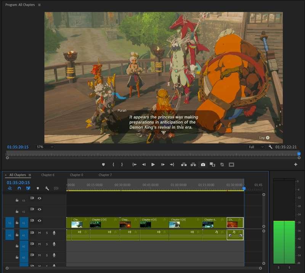Enable voice-over record on A2
Viewport: 305px width, 273px height.
click(x=54, y=244)
